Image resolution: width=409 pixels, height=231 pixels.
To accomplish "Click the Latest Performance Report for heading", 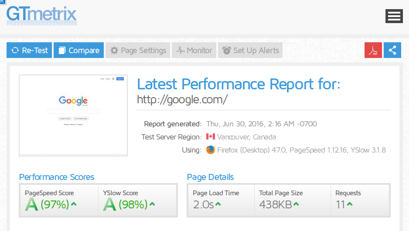I will pos(239,84).
